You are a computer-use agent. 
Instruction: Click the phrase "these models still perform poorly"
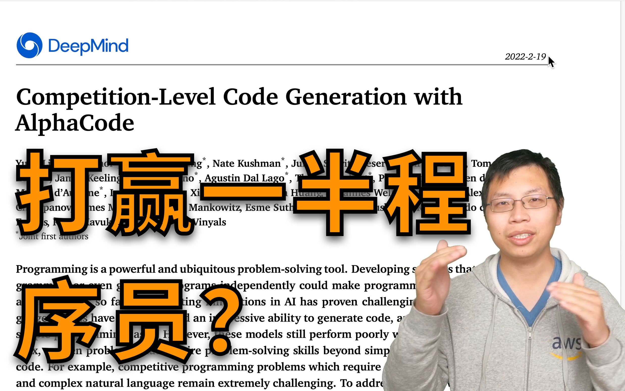301,334
